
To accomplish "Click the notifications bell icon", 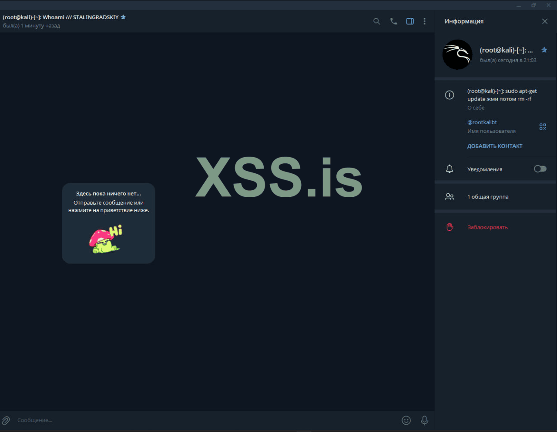I will point(450,169).
